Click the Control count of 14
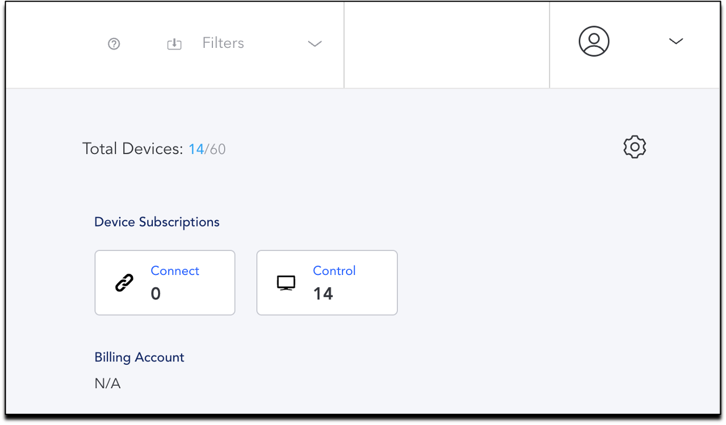Viewport: 726px width, 425px height. (323, 294)
